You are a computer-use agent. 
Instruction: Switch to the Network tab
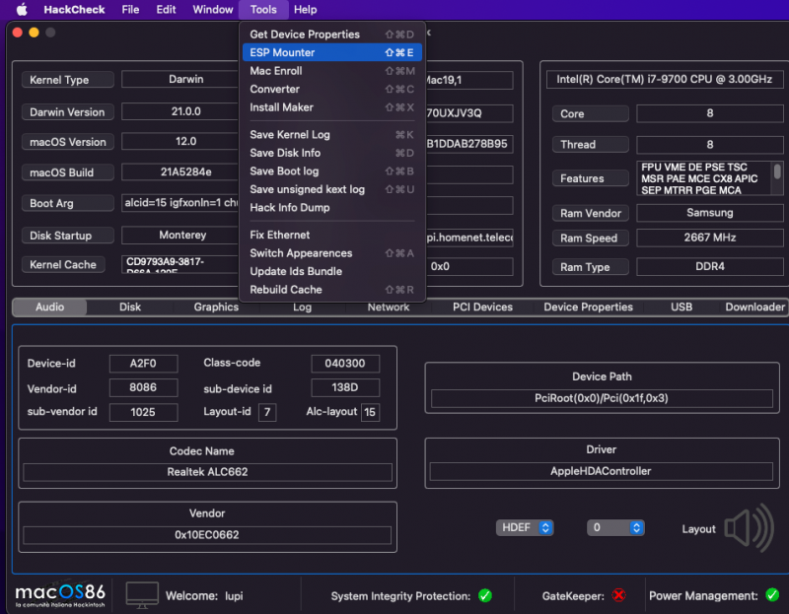(x=388, y=307)
